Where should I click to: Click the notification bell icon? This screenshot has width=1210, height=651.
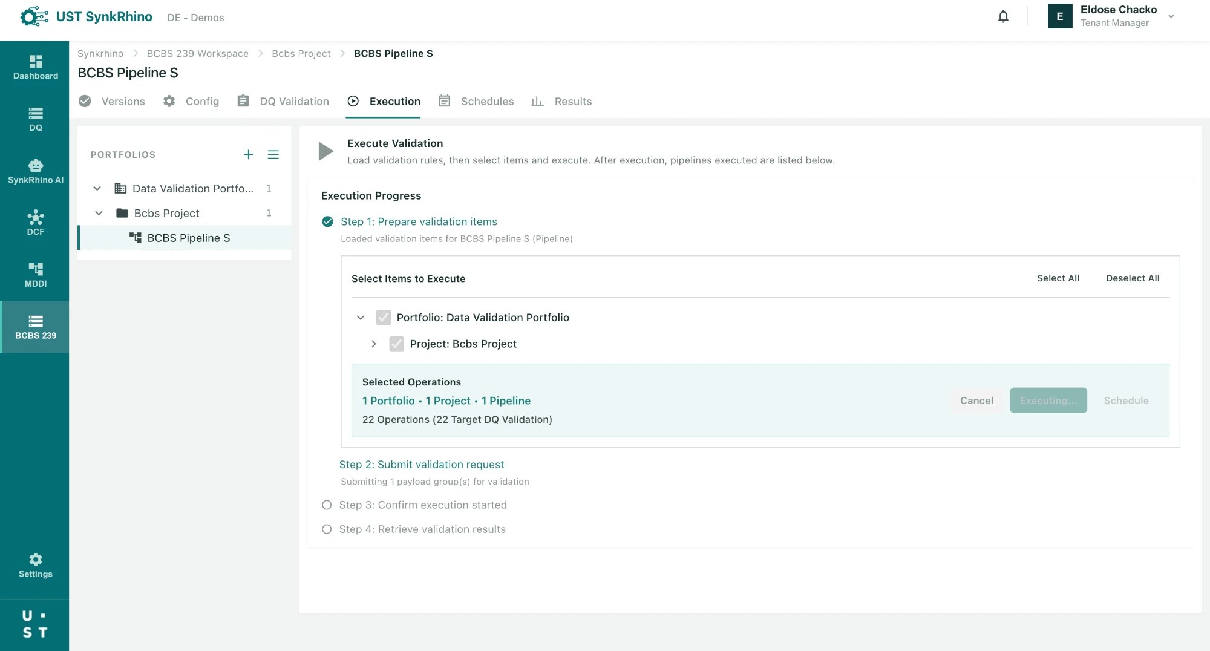click(1003, 16)
